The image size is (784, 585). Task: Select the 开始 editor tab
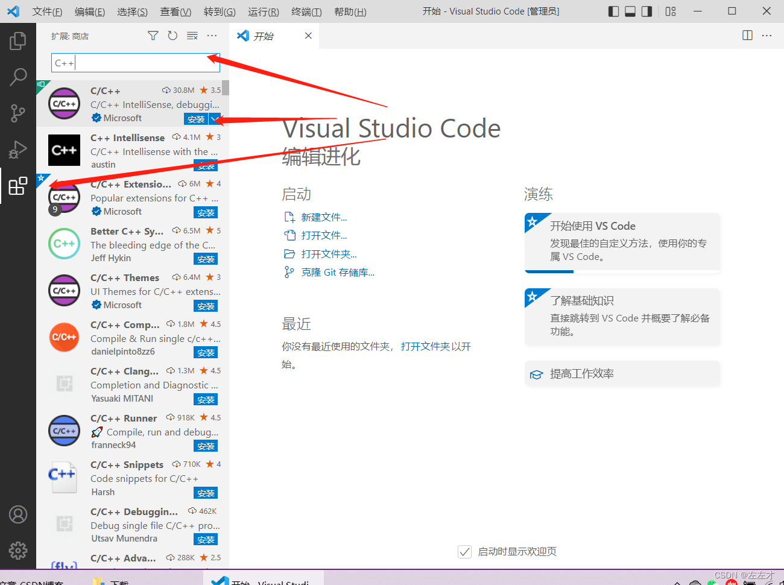tap(275, 36)
